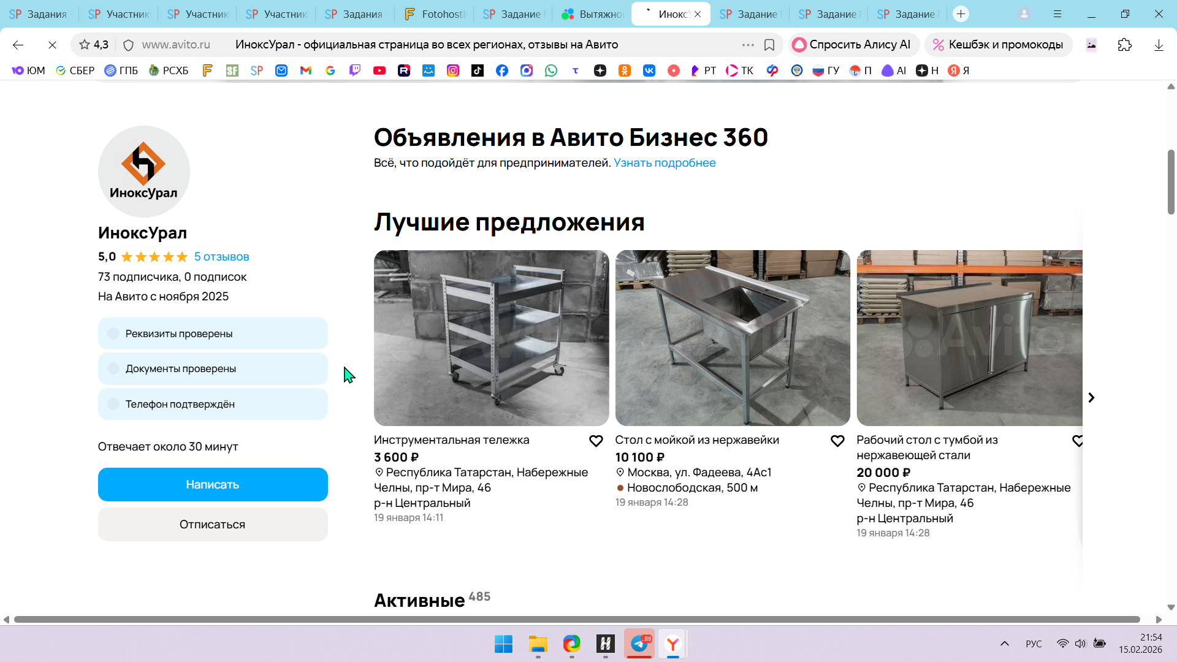Stop page loading with the X button

[x=52, y=45]
